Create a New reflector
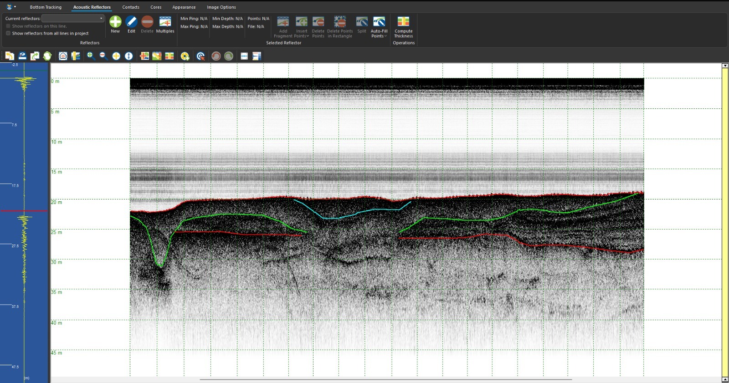The height and width of the screenshot is (383, 729). point(115,25)
